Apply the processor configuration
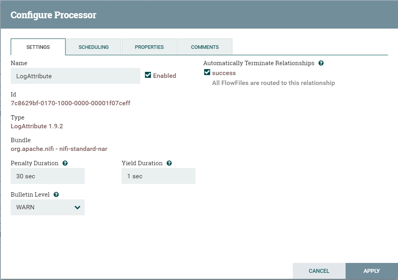The image size is (398, 280). [372, 271]
